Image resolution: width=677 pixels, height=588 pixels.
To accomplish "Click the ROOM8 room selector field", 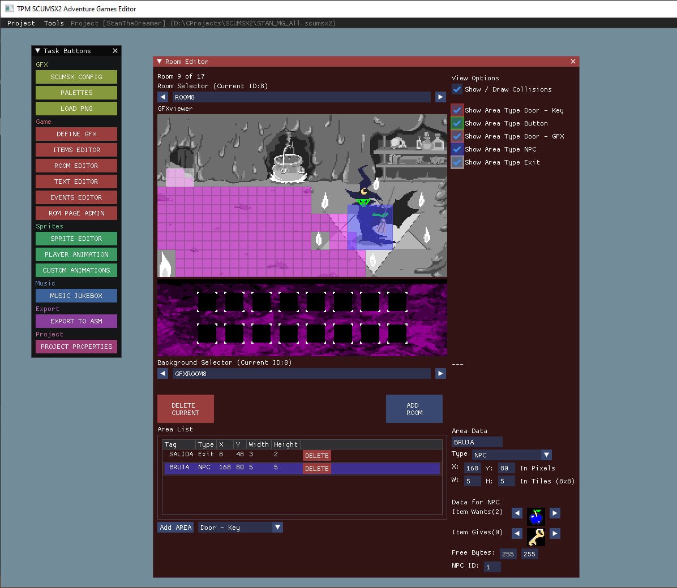I will point(301,97).
